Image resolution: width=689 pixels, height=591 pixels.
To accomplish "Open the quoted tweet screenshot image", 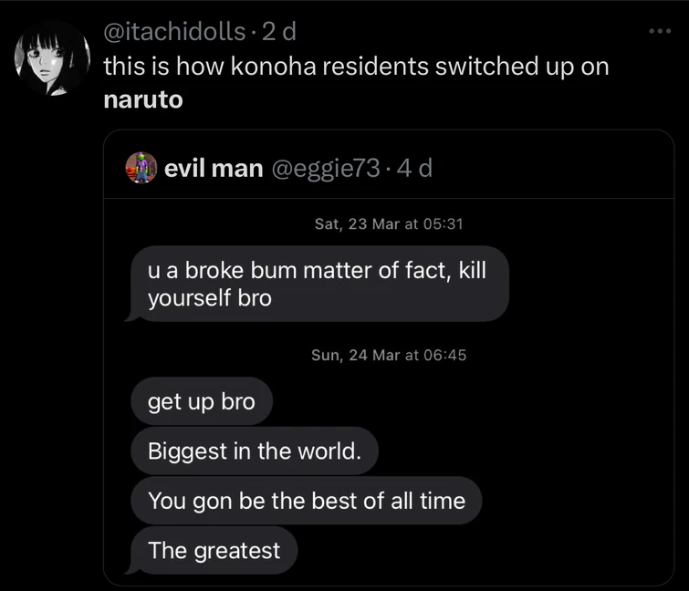I will [x=389, y=392].
